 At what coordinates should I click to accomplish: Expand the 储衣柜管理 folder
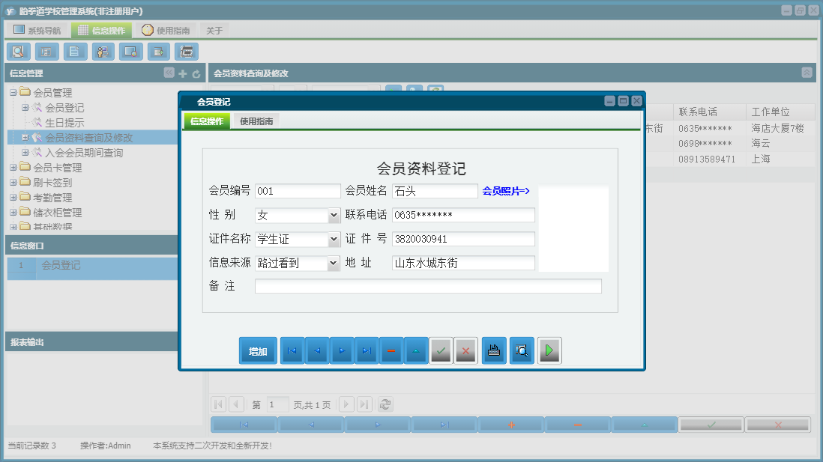coord(13,213)
